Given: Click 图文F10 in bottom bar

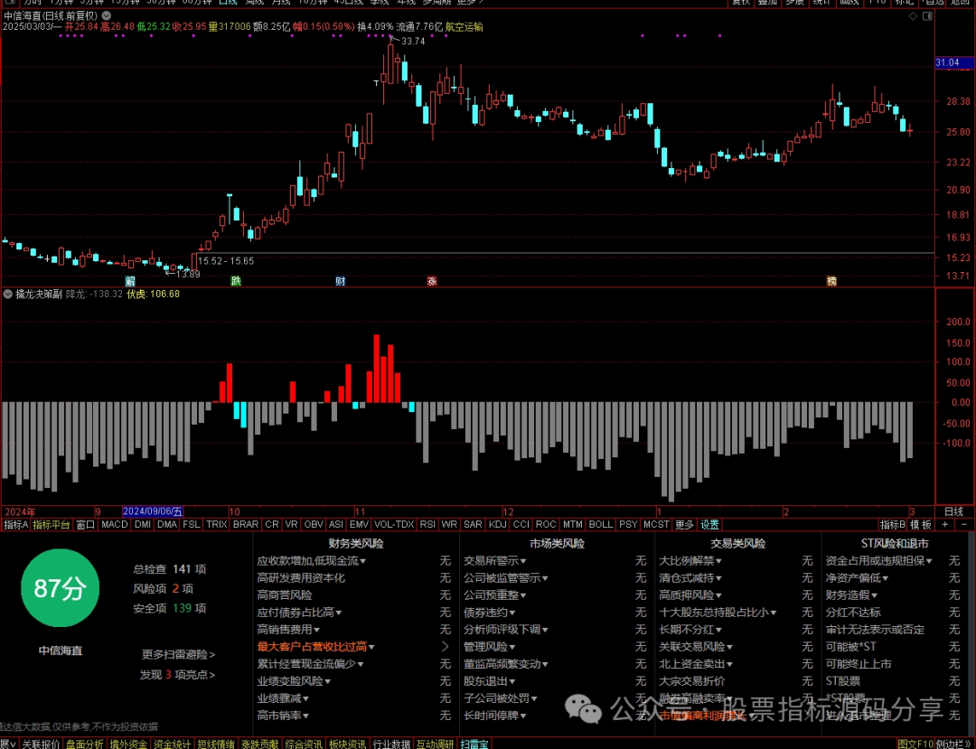Looking at the screenshot, I should 916,744.
